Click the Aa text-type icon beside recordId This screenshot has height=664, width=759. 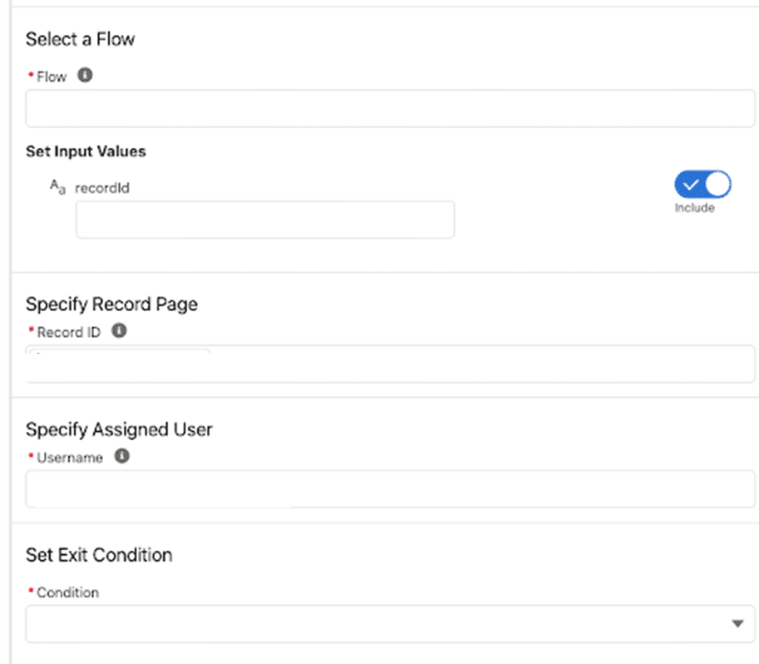click(57, 188)
